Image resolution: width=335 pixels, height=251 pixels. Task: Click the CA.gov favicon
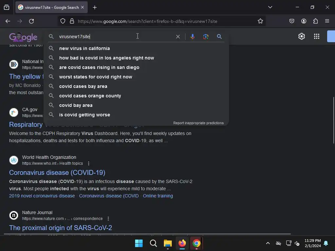coord(14,112)
